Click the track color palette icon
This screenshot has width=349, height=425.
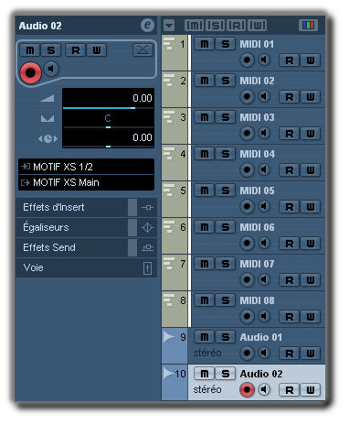click(309, 25)
